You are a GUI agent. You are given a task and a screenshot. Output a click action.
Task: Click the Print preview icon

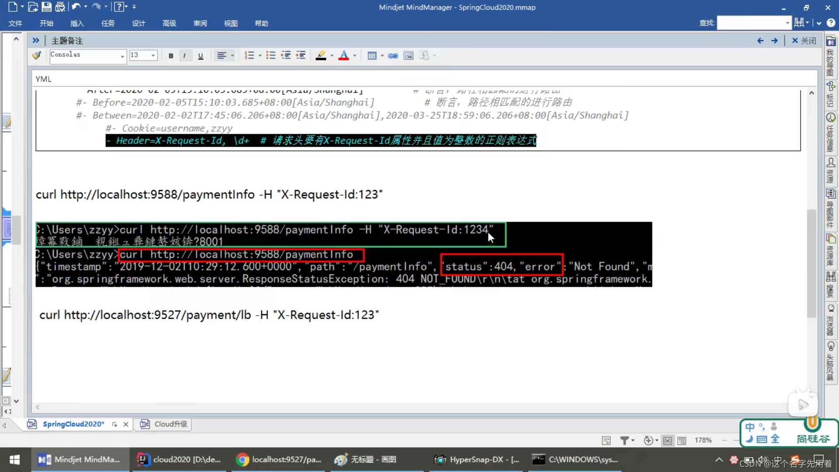[x=60, y=7]
